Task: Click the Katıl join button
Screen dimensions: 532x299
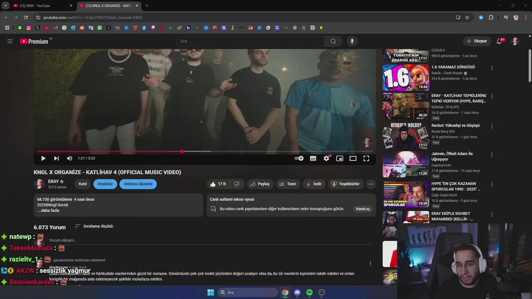Action: coord(83,184)
